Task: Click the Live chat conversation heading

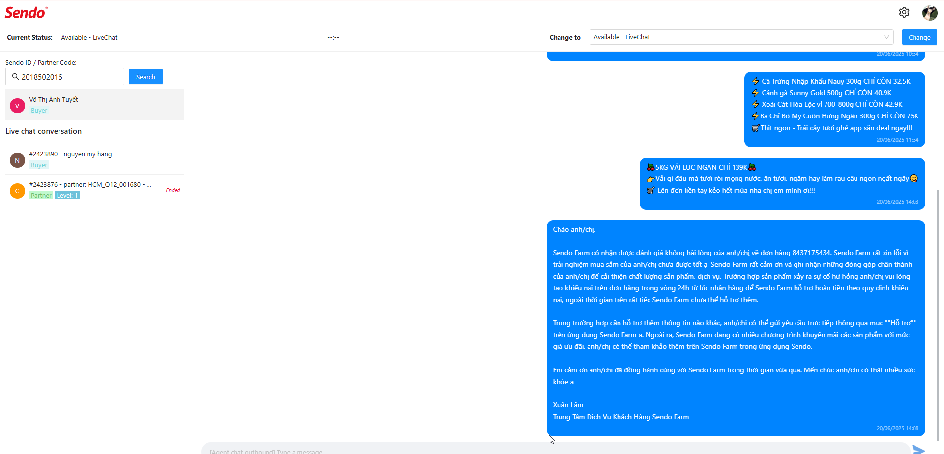Action: [43, 131]
